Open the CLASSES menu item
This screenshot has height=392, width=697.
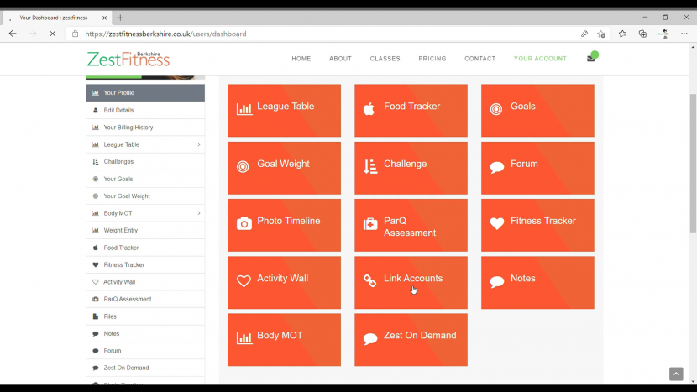(385, 59)
